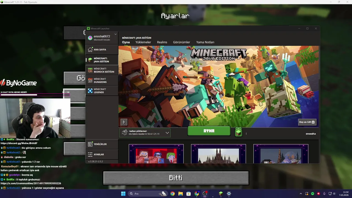Open castle news thumbnail
Image resolution: width=352 pixels, height=198 pixels.
pyautogui.click(x=219, y=154)
